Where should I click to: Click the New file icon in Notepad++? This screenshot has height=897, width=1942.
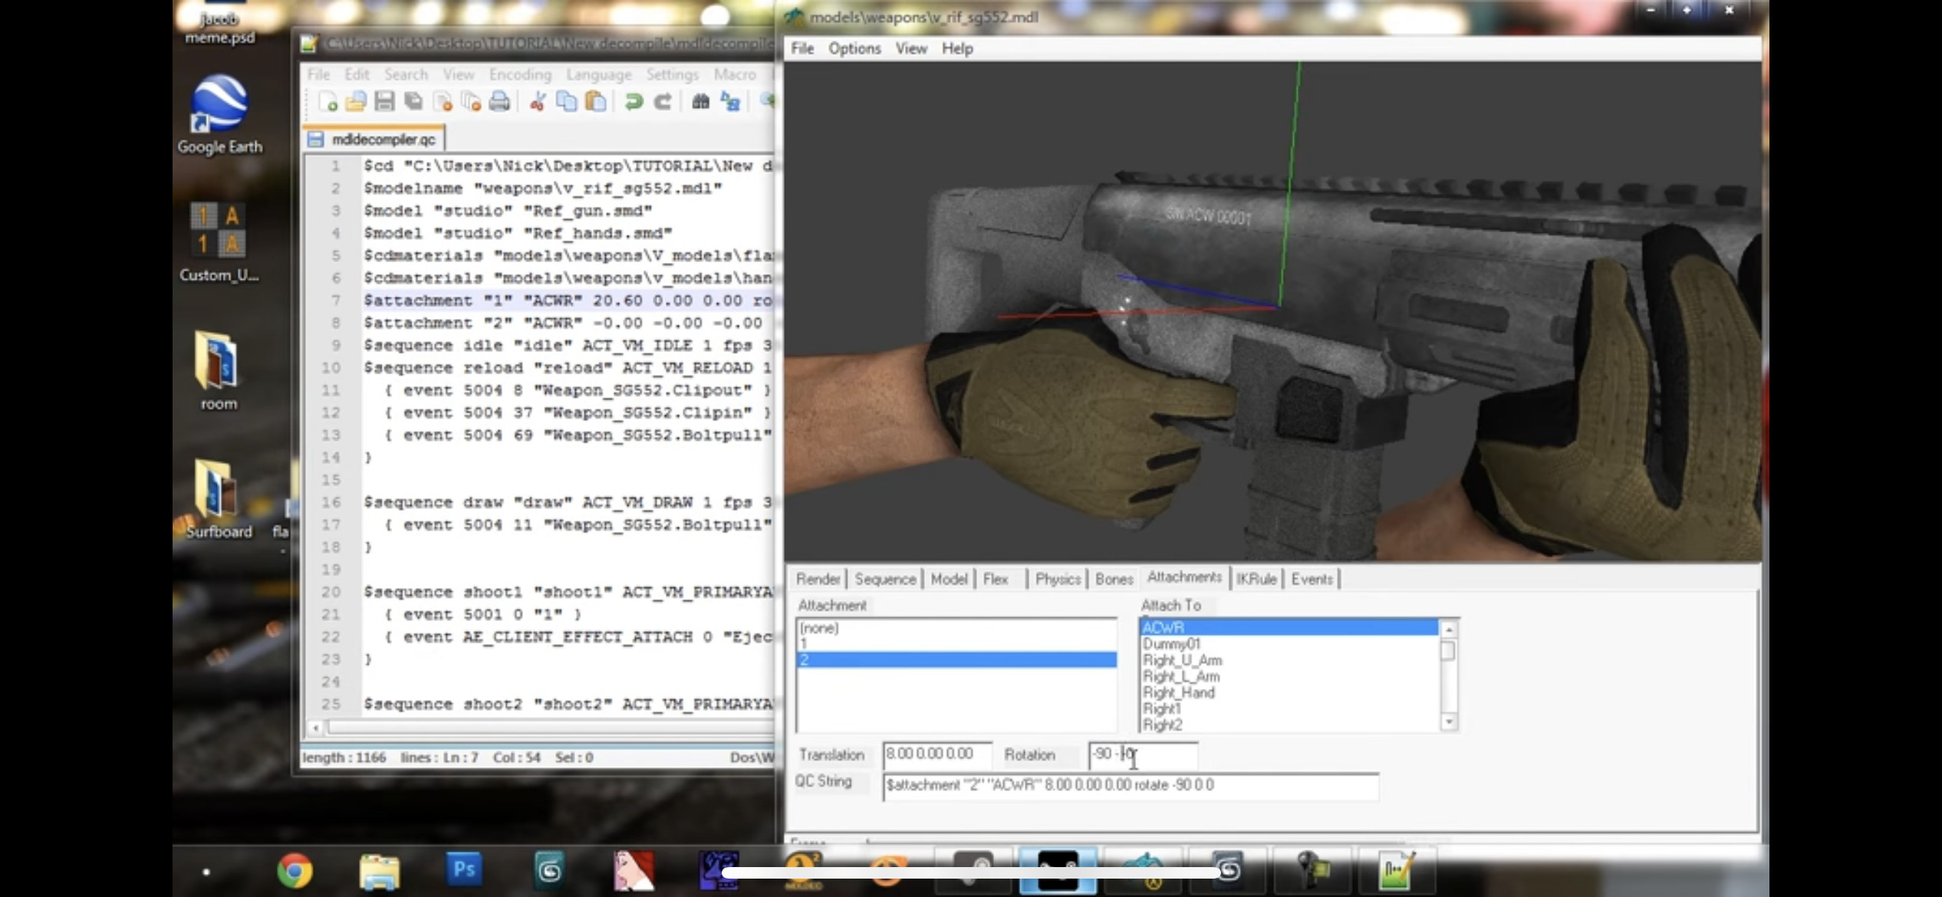328,102
